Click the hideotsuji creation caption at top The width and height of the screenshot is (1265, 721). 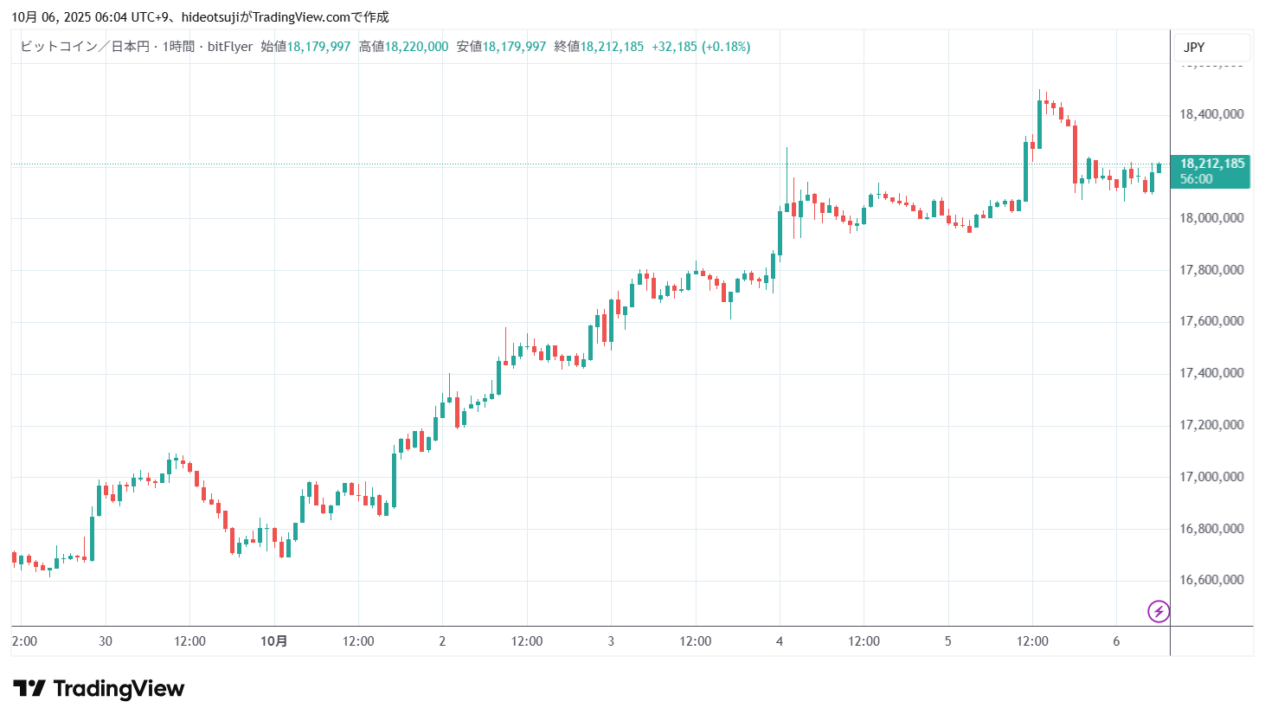click(200, 16)
